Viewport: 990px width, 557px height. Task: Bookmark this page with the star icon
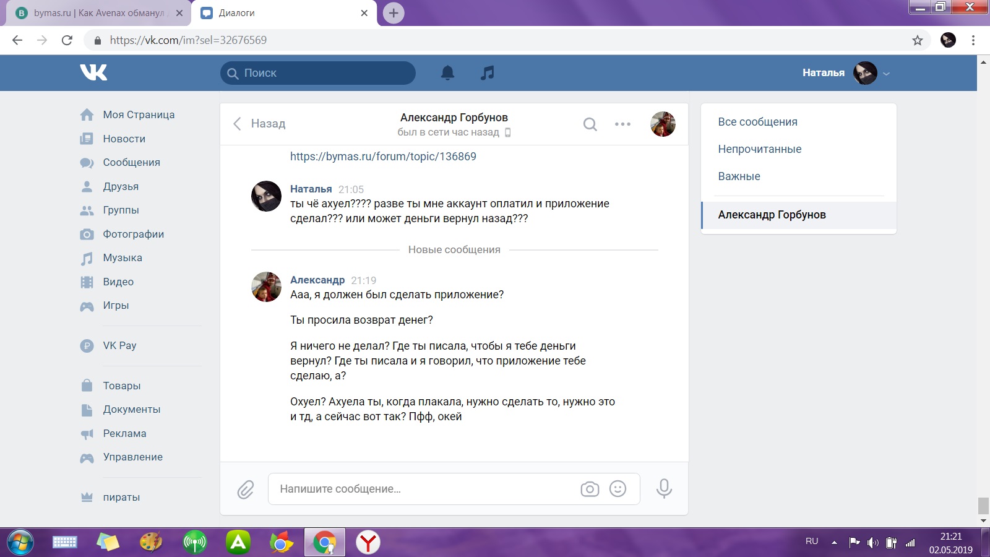(917, 40)
